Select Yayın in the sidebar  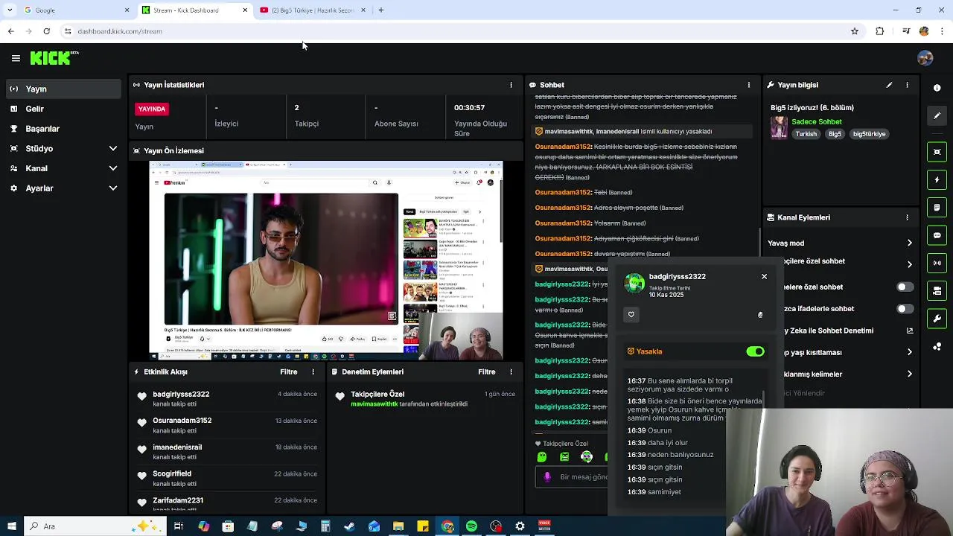pos(63,89)
